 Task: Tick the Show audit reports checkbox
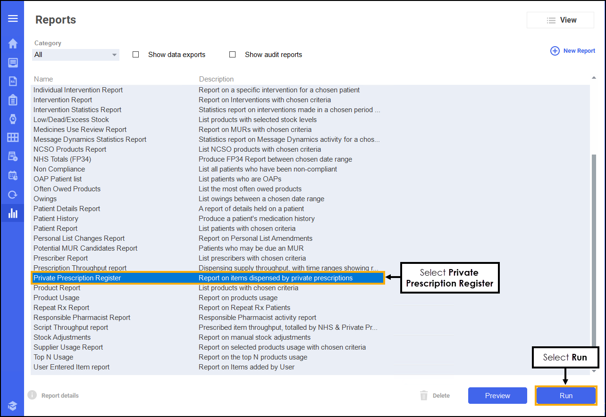tap(232, 55)
